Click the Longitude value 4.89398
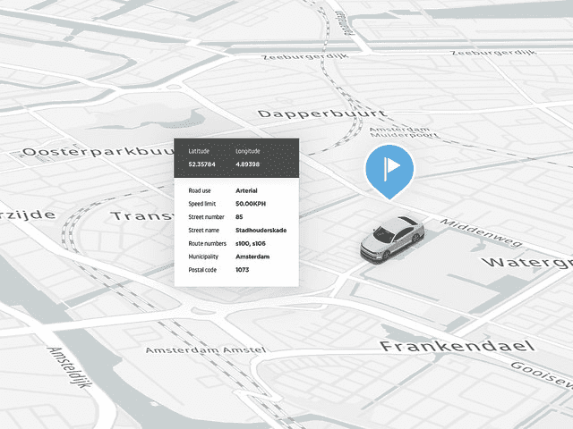Screen dimensions: 573x429 pos(247,164)
